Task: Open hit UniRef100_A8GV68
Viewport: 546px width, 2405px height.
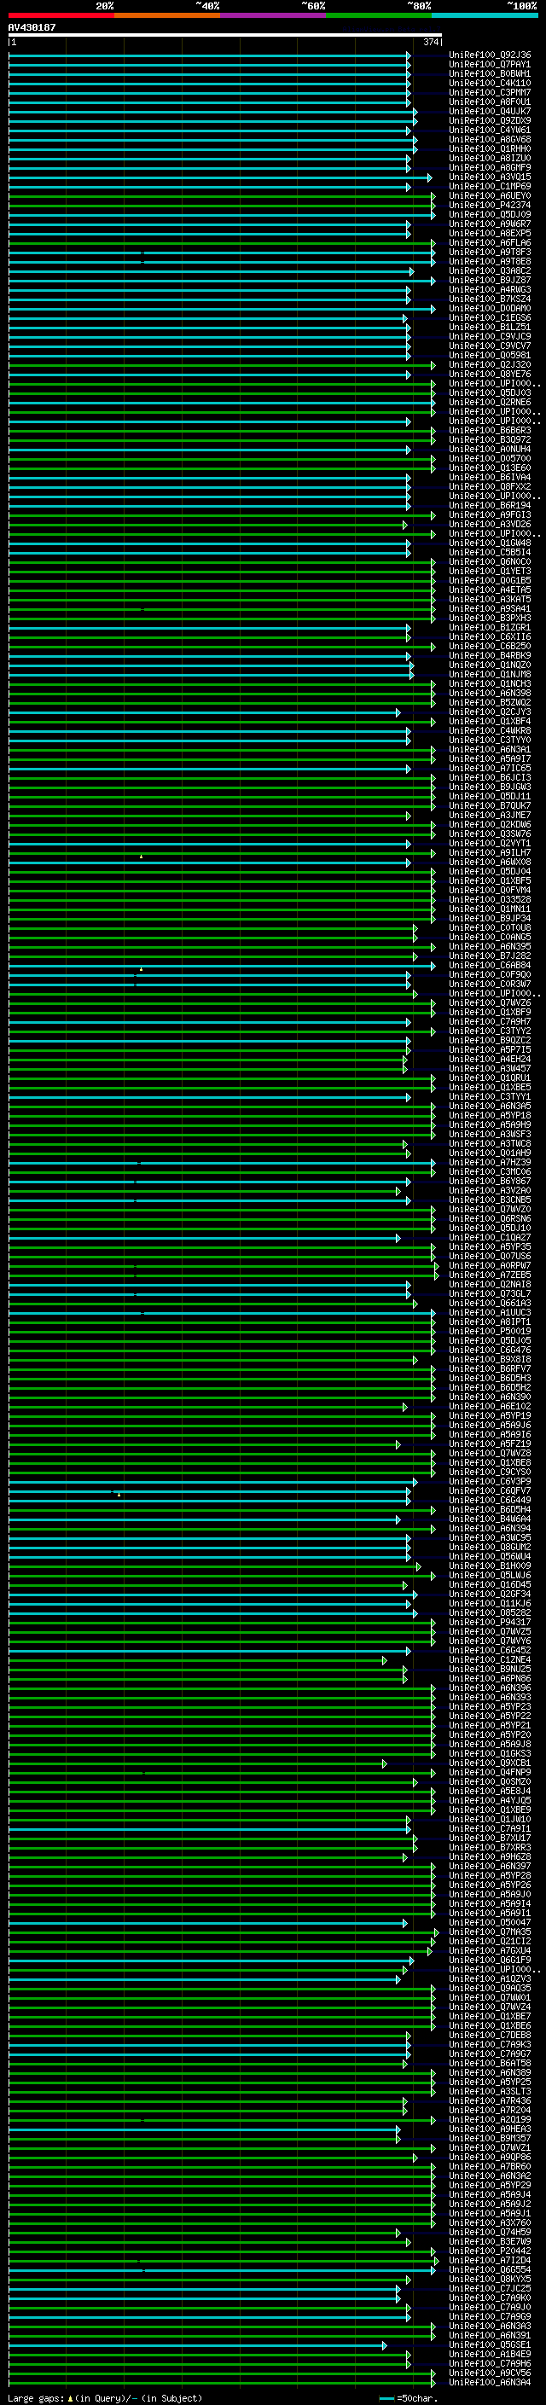Action: pyautogui.click(x=490, y=139)
